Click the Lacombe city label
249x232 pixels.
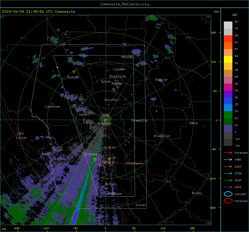[x=119, y=69]
